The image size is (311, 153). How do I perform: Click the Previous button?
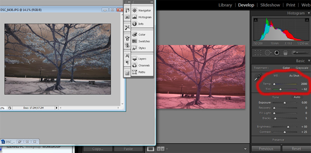266,149
